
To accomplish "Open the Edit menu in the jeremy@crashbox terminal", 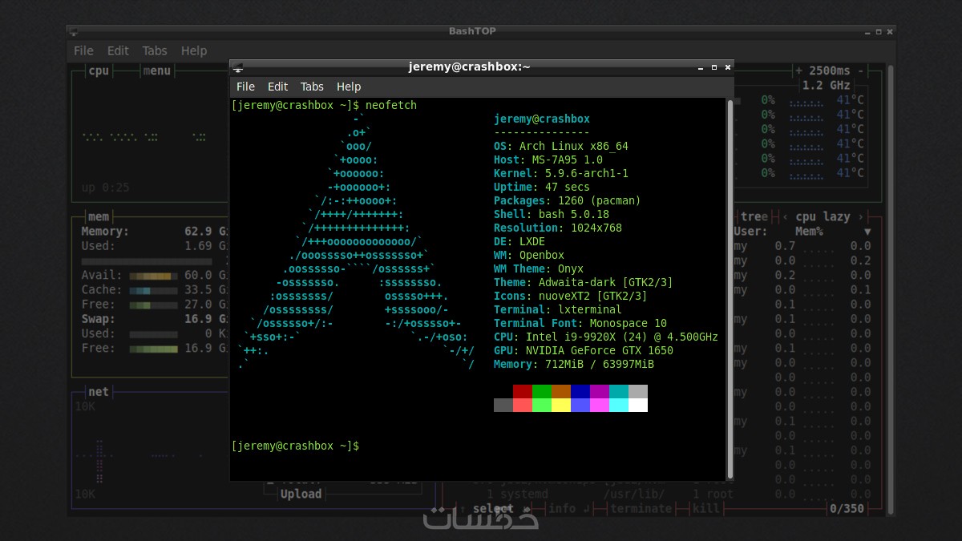I will tap(277, 87).
